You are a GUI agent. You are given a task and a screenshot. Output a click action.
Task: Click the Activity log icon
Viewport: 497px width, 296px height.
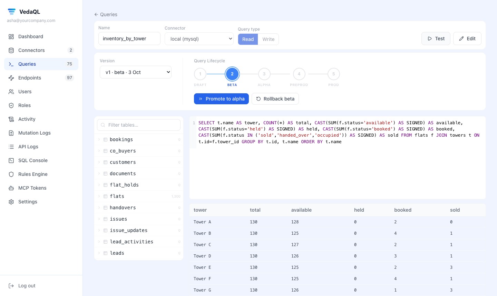pyautogui.click(x=11, y=119)
